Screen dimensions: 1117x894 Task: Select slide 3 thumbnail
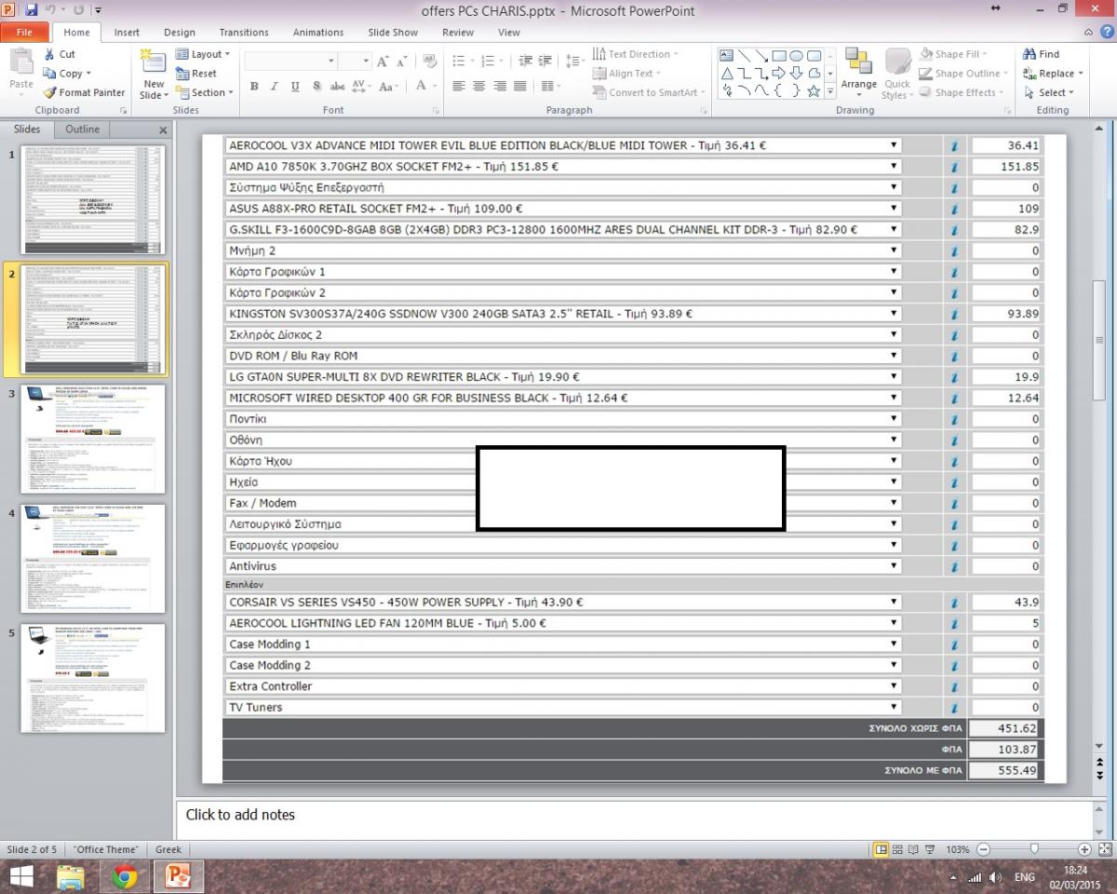click(93, 439)
